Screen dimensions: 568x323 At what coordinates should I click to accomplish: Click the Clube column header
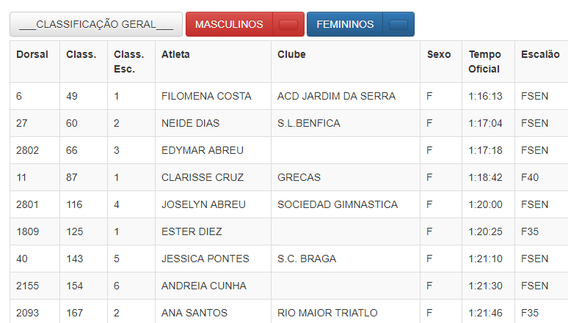pos(291,54)
